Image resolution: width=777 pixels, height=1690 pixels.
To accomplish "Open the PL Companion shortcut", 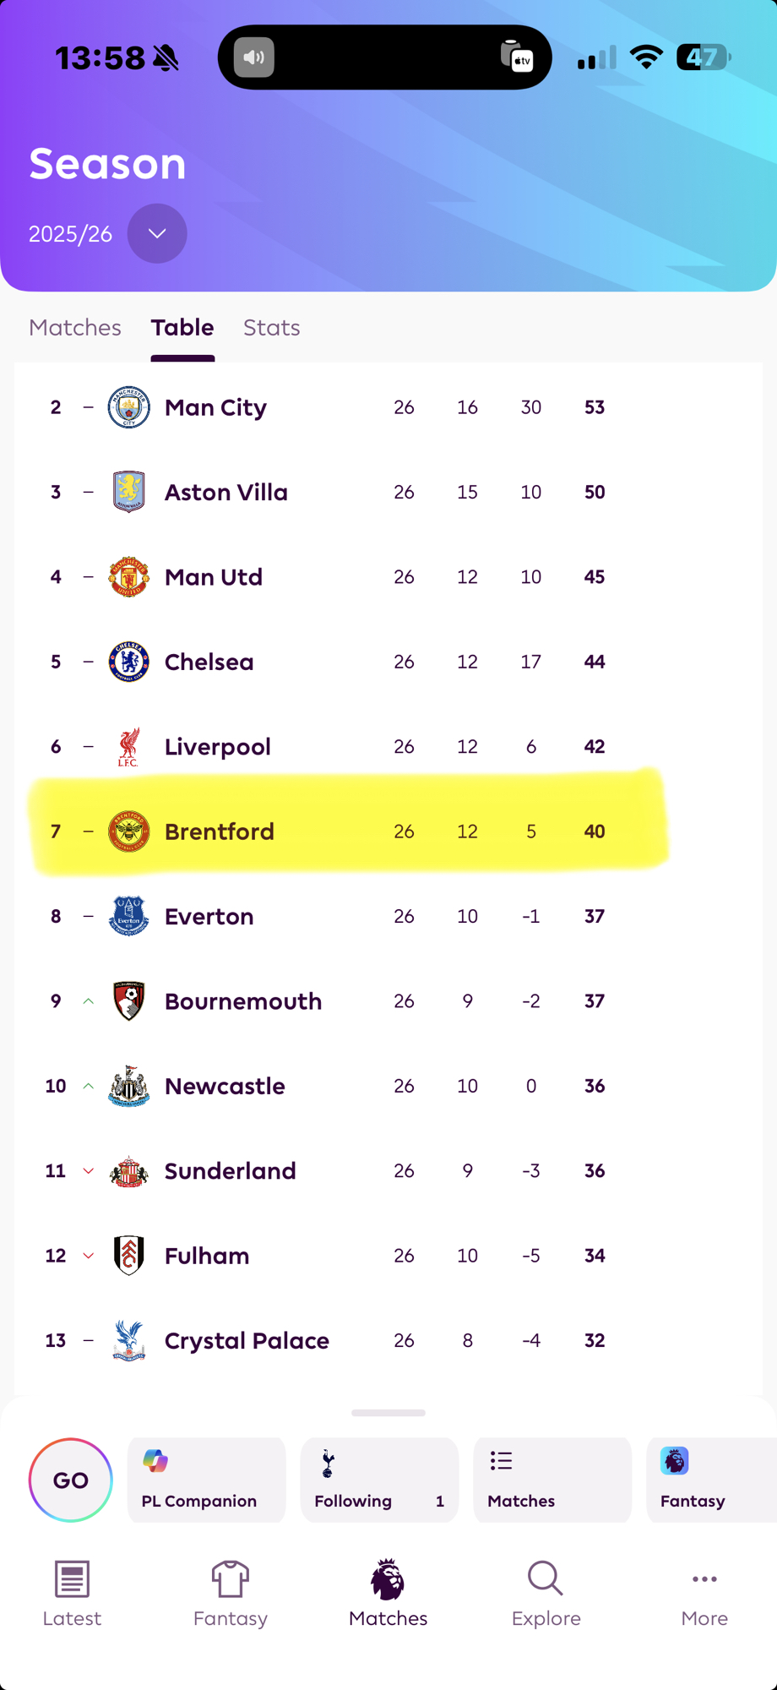I will coord(207,1480).
